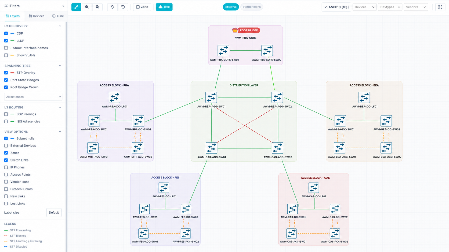Click the redo arrow toolbar button

coord(123,7)
